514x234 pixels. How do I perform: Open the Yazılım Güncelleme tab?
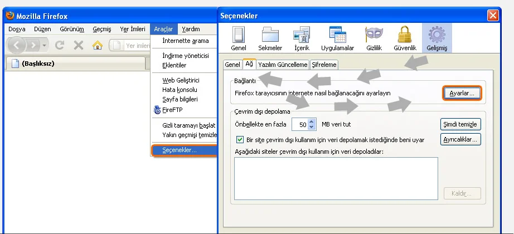tap(283, 65)
